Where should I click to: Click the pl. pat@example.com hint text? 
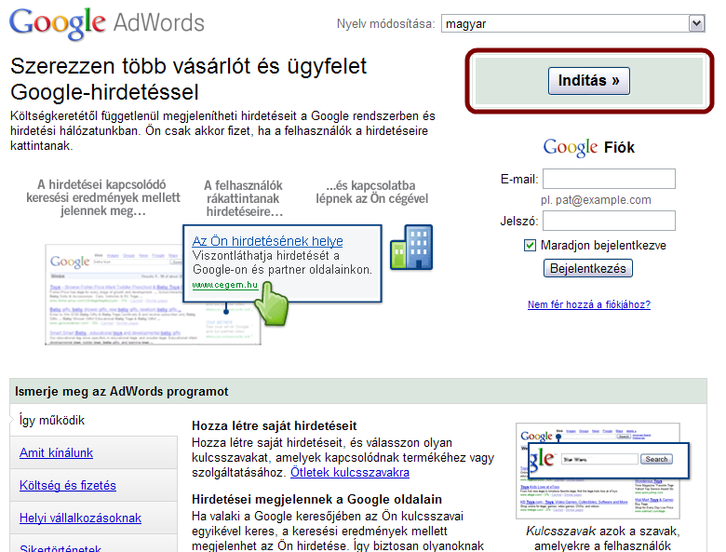pyautogui.click(x=596, y=200)
